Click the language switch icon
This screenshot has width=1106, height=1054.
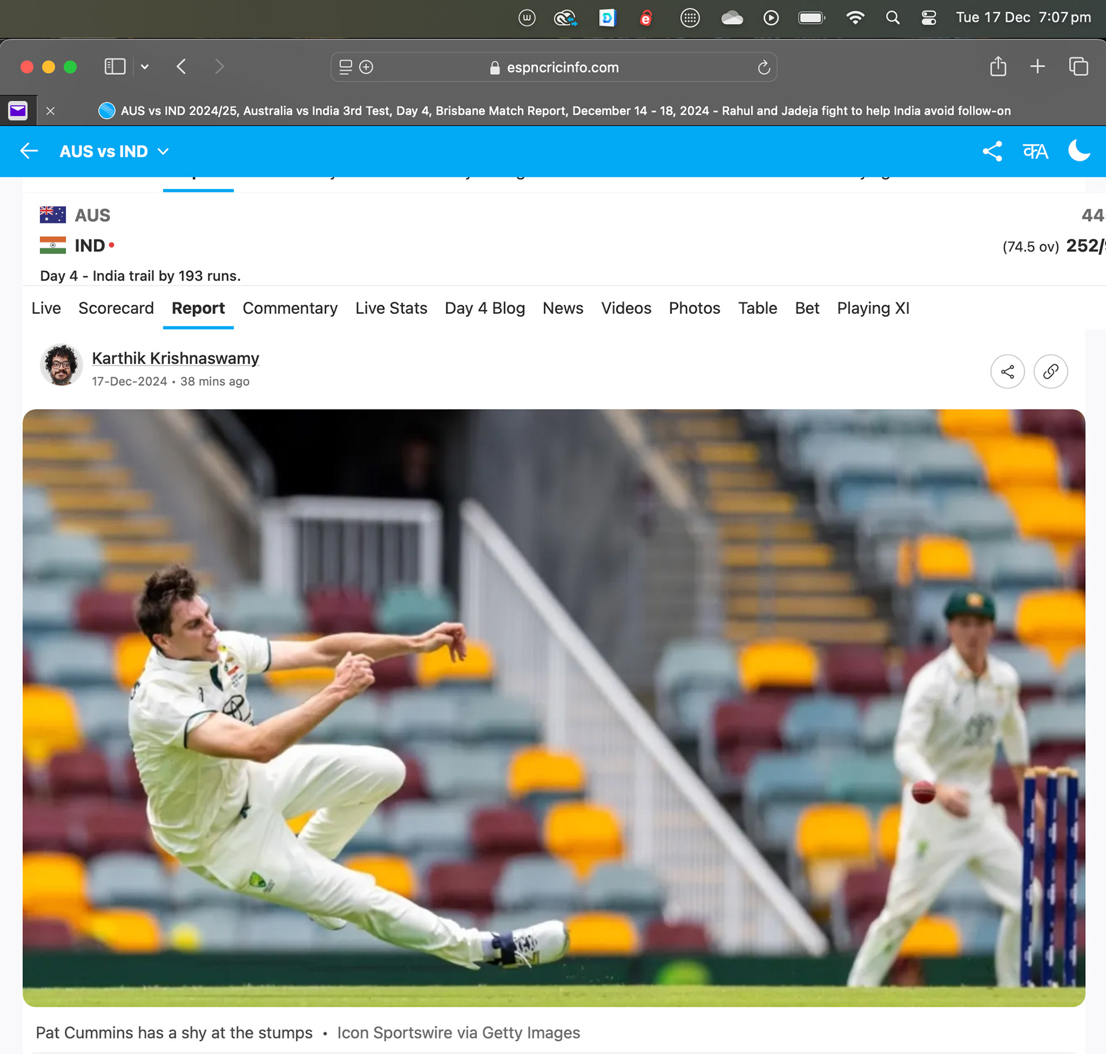(x=1035, y=151)
